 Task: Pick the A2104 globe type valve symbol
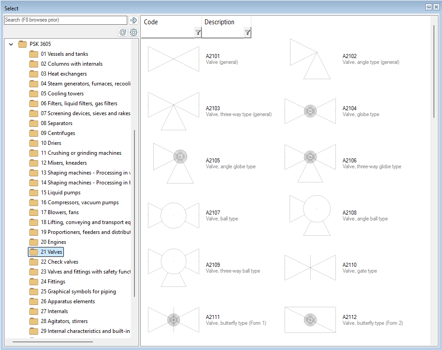[310, 111]
